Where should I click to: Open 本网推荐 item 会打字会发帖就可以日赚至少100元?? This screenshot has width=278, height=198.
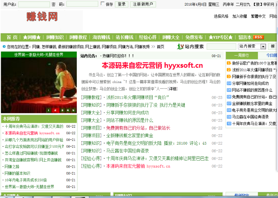(x=34, y=146)
